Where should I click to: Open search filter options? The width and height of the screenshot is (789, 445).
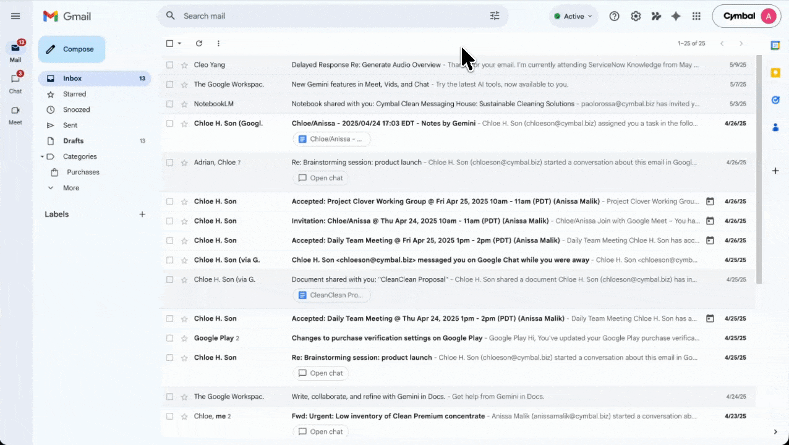point(494,15)
